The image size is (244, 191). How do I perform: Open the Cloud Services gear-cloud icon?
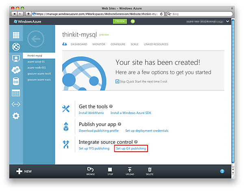pos(16,70)
